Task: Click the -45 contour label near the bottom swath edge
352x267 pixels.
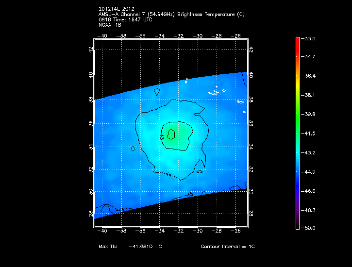Action: pyautogui.click(x=190, y=194)
